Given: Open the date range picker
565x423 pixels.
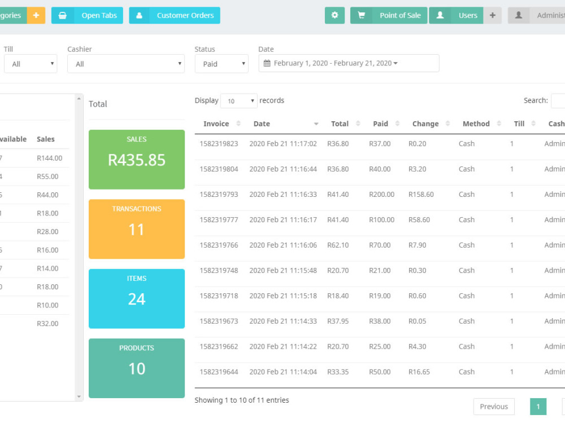Looking at the screenshot, I should point(349,63).
